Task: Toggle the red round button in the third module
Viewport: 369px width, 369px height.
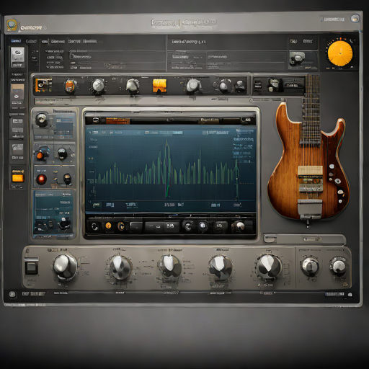Action: tap(41, 179)
